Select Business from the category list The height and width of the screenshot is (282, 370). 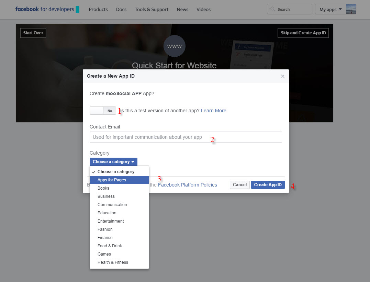pos(119,196)
